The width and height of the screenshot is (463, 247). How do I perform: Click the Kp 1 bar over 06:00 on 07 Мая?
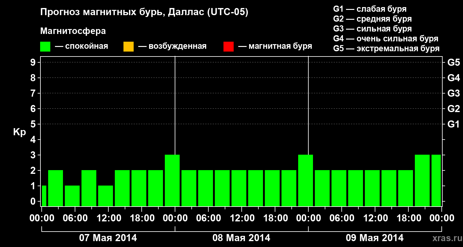(x=72, y=196)
